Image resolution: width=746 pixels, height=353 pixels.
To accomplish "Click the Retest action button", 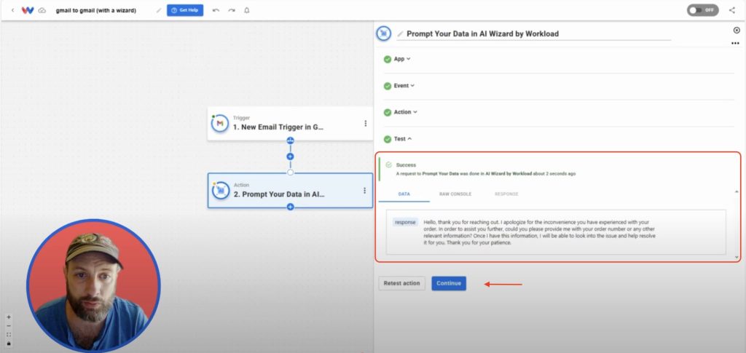I will pyautogui.click(x=401, y=283).
